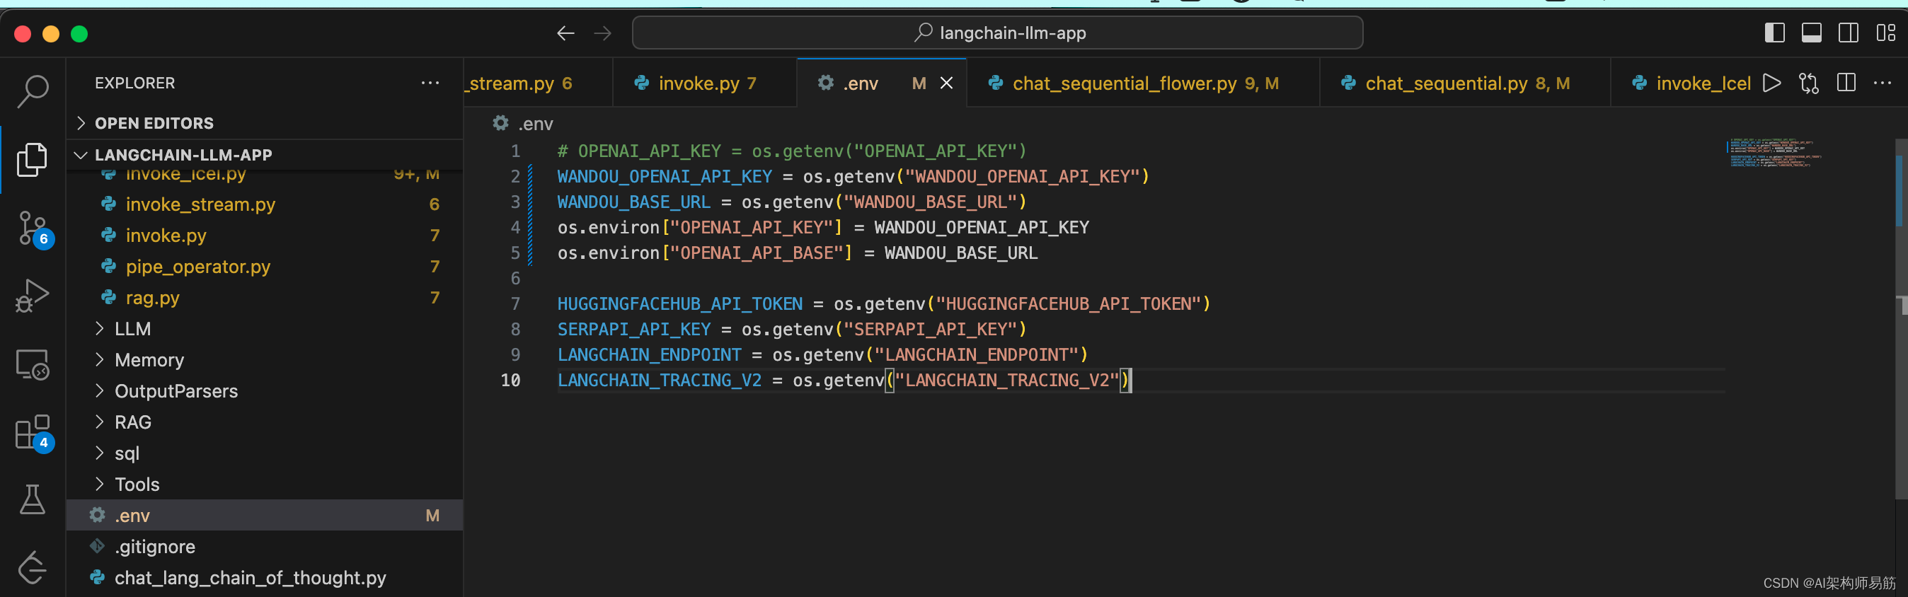Place cursor on HUGGINGFACEHUB_API_TOKEN variable on line 7
This screenshot has height=597, width=1908.
pyautogui.click(x=679, y=303)
